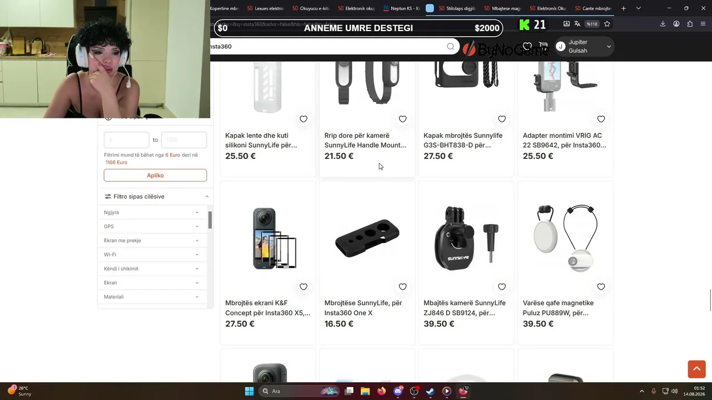Open the Jupiter Gulsah account dropdown arrow

(x=609, y=47)
